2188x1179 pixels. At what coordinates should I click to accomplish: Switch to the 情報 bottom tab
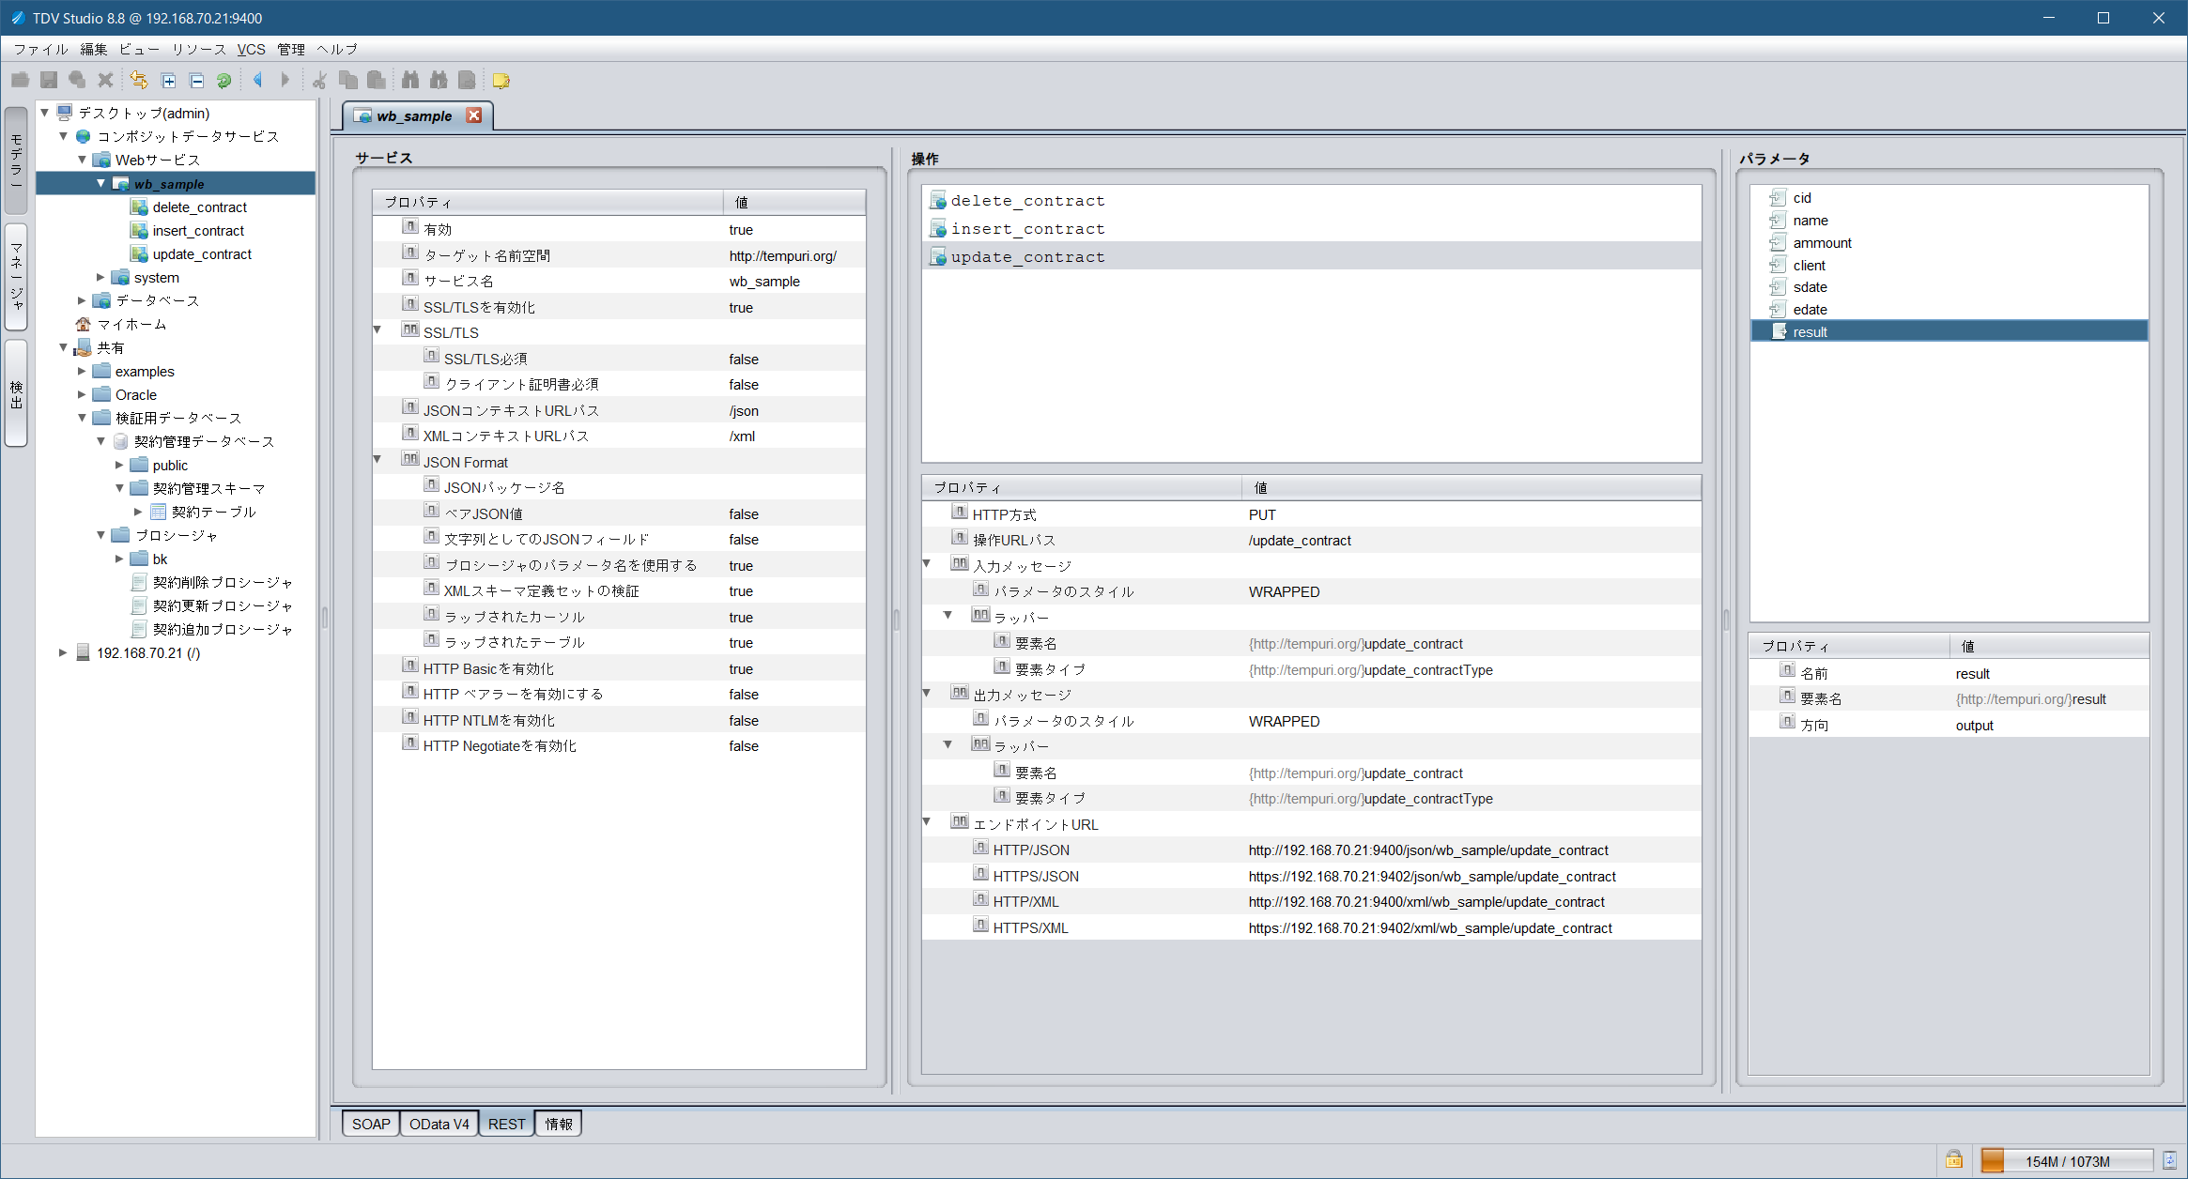(559, 1124)
